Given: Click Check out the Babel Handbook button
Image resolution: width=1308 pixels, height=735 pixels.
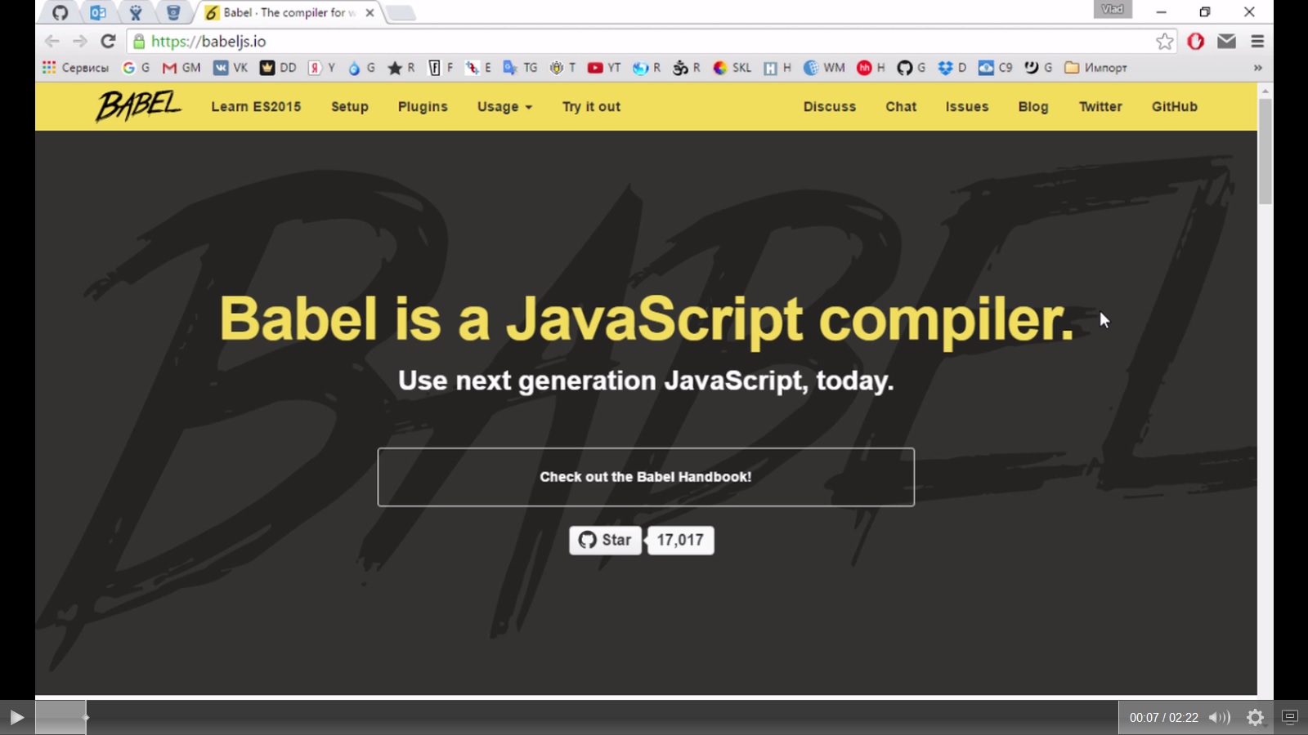Looking at the screenshot, I should [646, 477].
